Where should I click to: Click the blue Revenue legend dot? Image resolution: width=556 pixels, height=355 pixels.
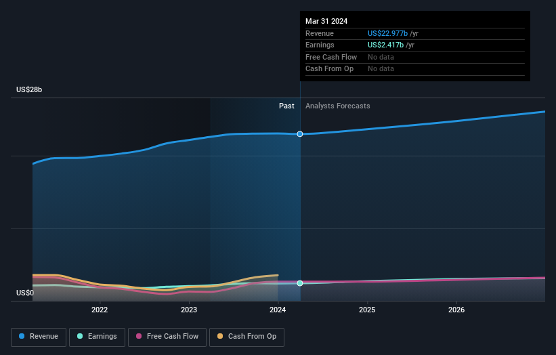[22, 336]
